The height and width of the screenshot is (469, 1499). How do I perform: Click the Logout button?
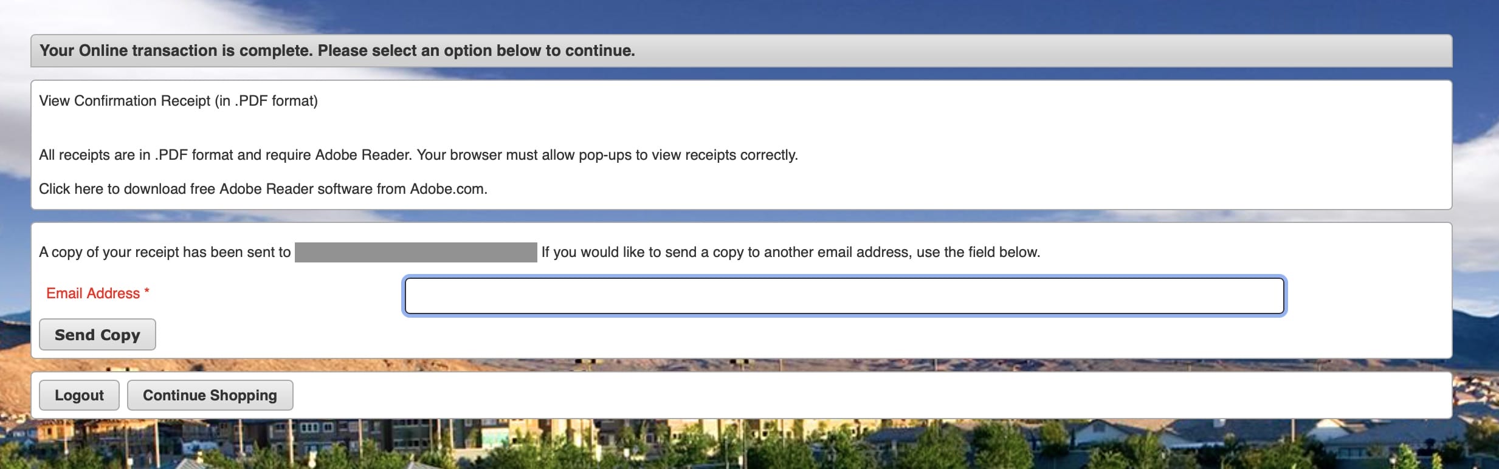(x=79, y=395)
